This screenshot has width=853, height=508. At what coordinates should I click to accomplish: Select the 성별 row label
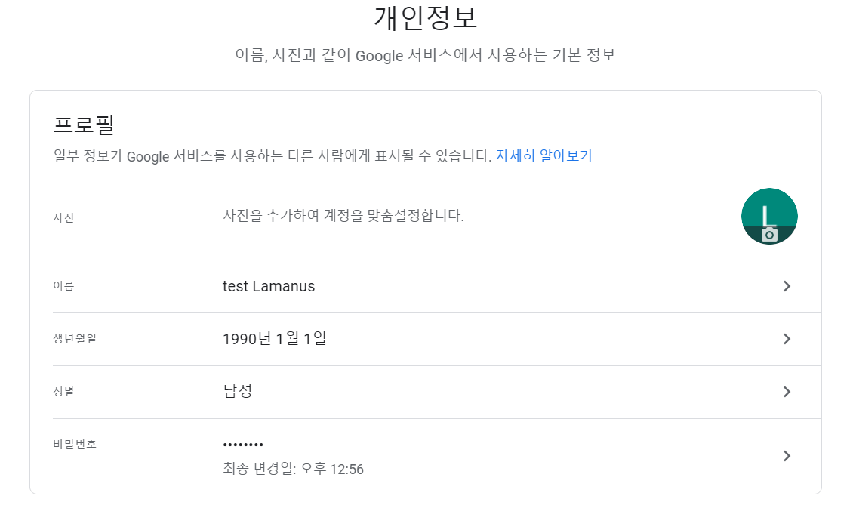[x=63, y=392]
